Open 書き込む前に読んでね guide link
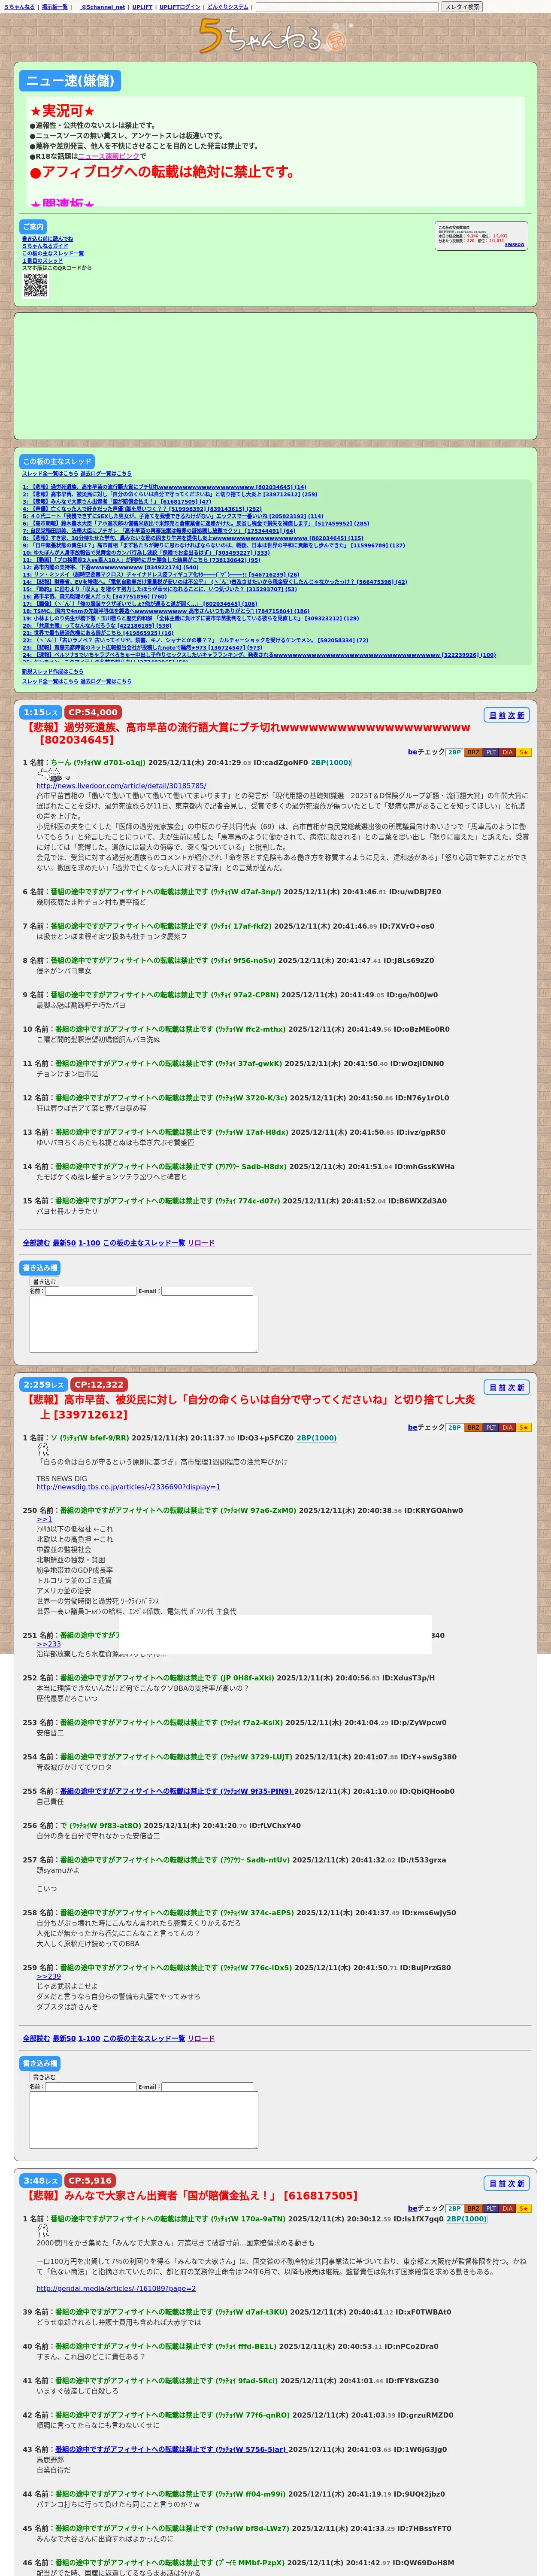This screenshot has height=2576, width=551. 47,239
